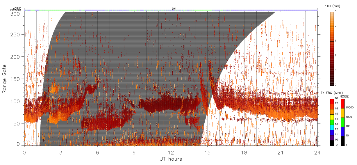Viewport: 357px width, 165px height.
Task: Click the '3' label atop PHI0 colorbar
Action: click(x=335, y=12)
